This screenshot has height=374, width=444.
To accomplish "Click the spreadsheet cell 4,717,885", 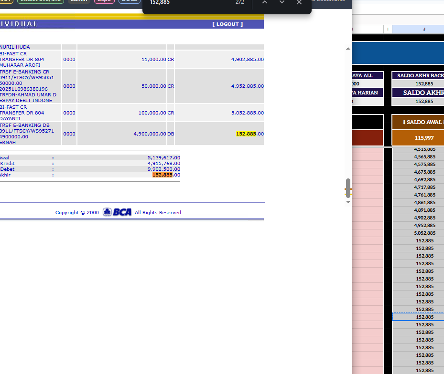I will pyautogui.click(x=418, y=187).
